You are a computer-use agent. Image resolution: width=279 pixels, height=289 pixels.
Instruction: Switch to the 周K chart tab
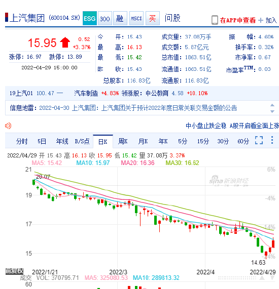[x=123, y=141]
